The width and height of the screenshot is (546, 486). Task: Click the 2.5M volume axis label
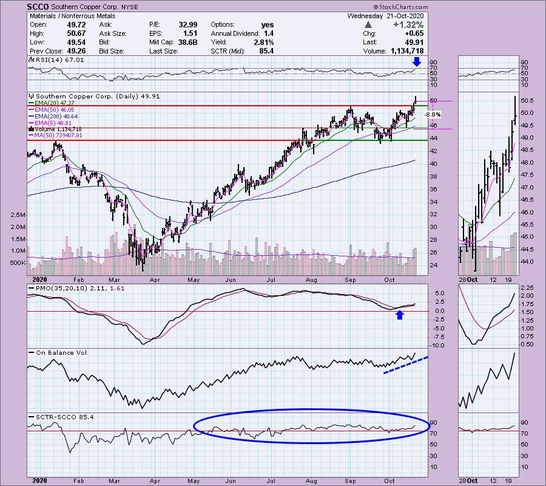(x=18, y=215)
